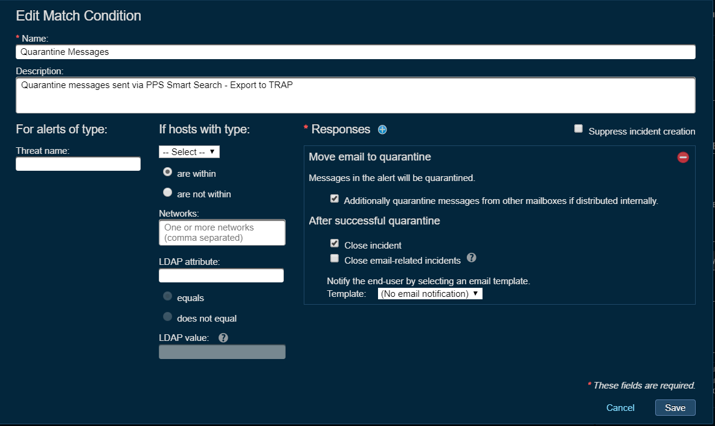Click the Cancel link
715x426 pixels.
click(620, 408)
